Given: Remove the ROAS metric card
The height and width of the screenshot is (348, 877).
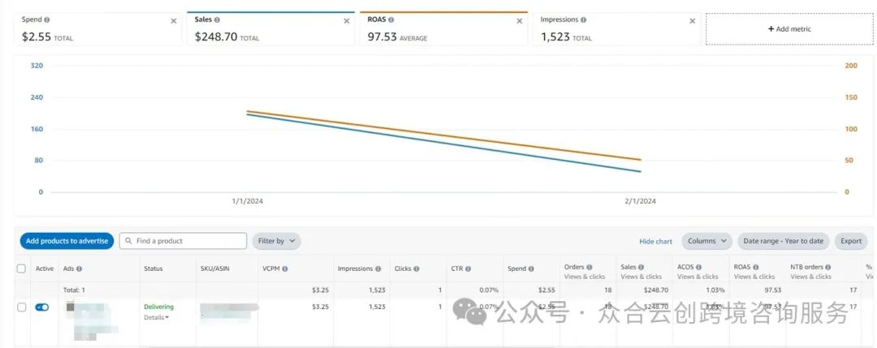Looking at the screenshot, I should (x=520, y=21).
